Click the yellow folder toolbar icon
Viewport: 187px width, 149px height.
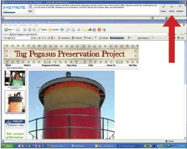85,30
